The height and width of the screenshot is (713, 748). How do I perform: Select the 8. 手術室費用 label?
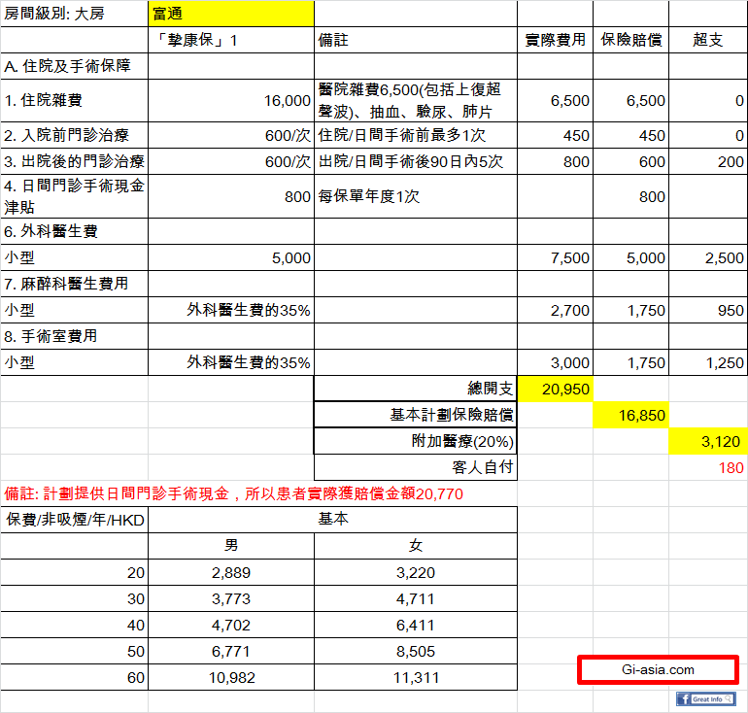[75, 336]
